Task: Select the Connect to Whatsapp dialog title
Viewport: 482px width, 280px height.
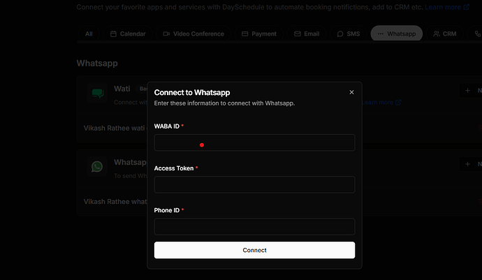Action: click(192, 92)
